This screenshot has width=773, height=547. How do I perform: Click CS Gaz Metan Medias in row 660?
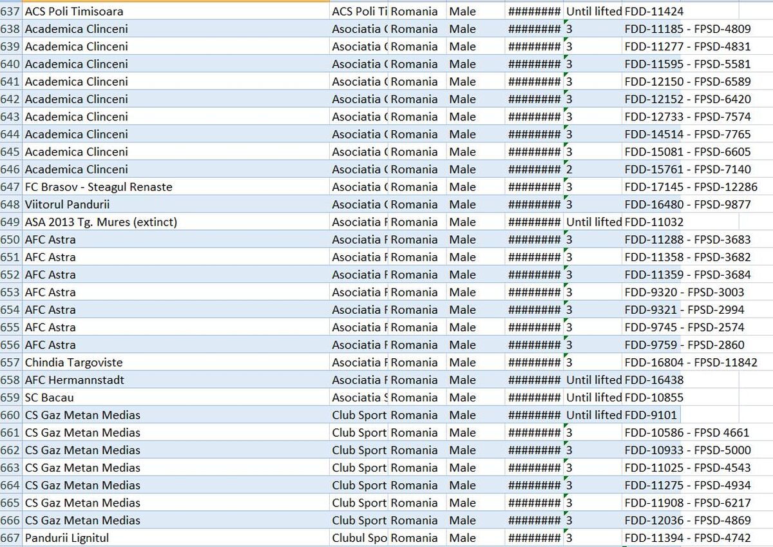point(176,415)
